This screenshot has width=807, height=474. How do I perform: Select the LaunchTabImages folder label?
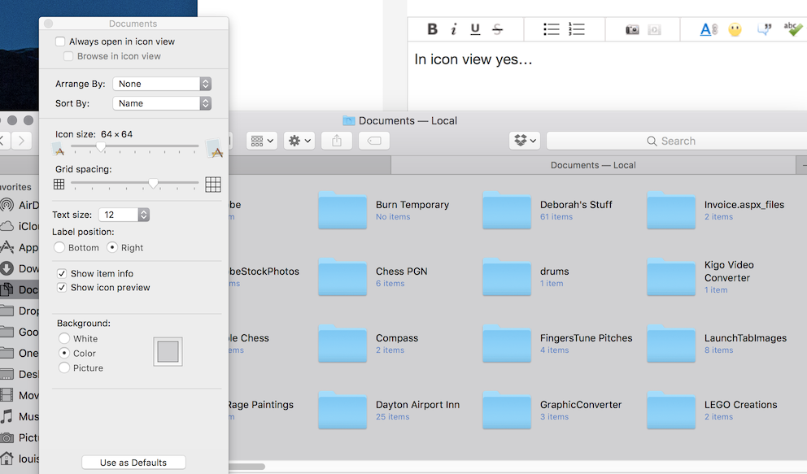coord(745,337)
